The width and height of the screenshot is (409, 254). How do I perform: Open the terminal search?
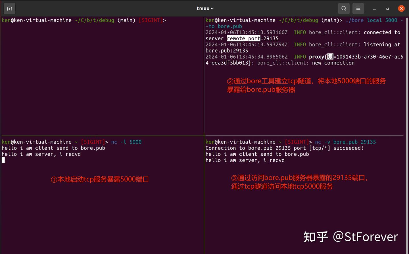(x=344, y=8)
